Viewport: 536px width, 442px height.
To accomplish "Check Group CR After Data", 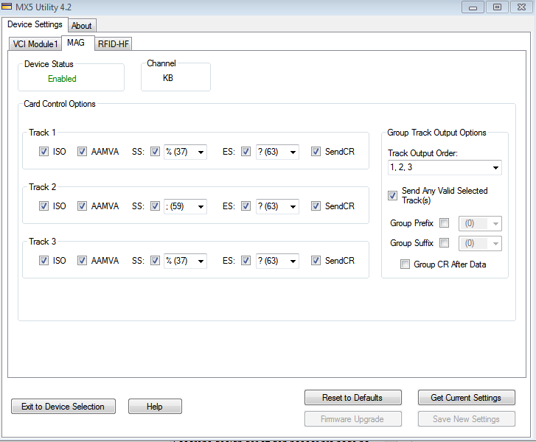I will (405, 264).
